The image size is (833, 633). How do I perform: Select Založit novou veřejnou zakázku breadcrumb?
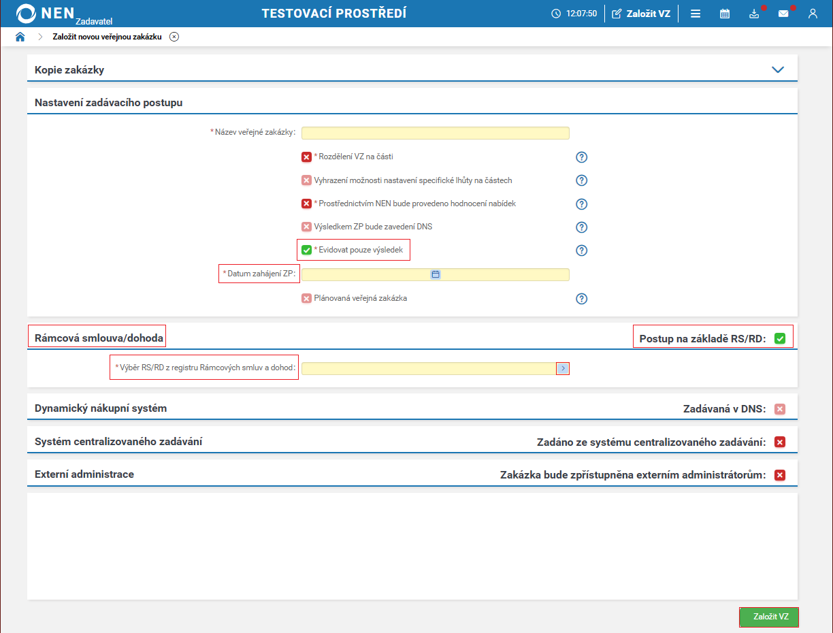[x=107, y=37]
